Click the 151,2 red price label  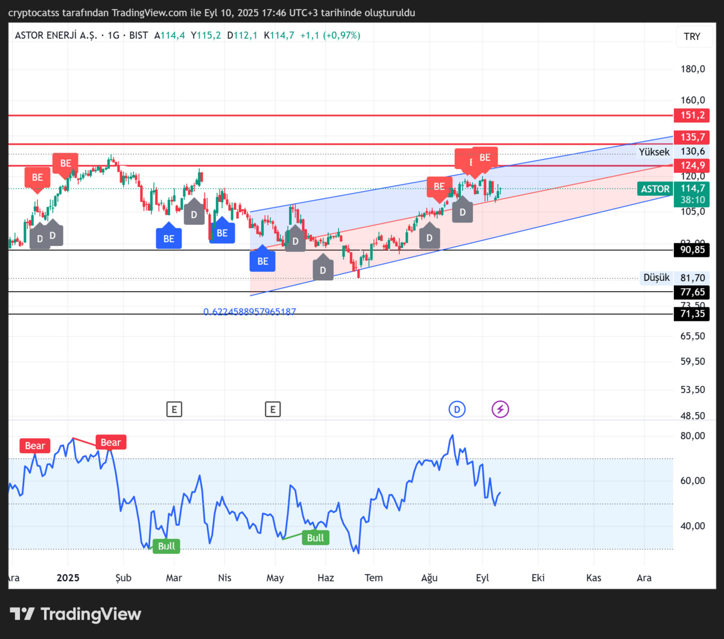(691, 115)
